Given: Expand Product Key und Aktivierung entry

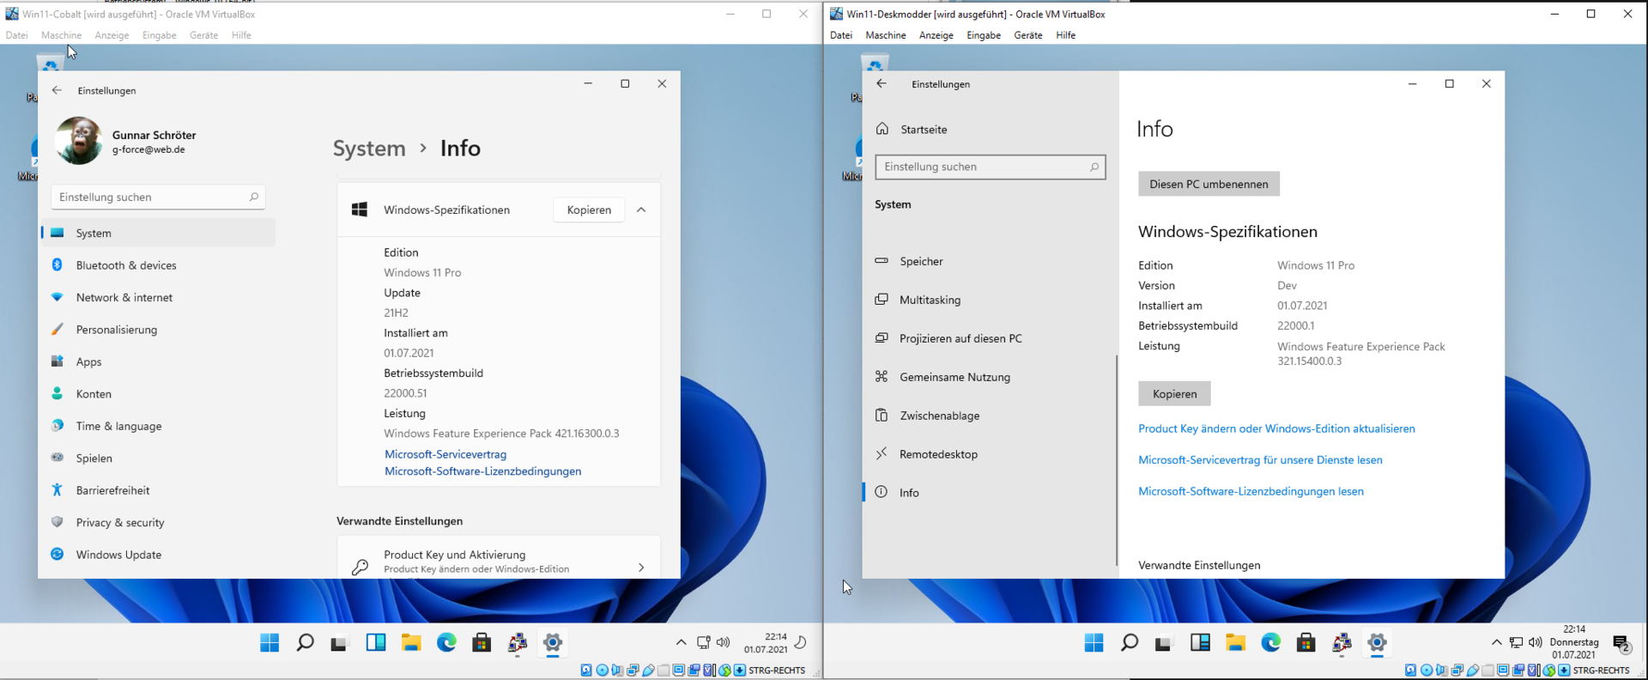Looking at the screenshot, I should (x=641, y=567).
